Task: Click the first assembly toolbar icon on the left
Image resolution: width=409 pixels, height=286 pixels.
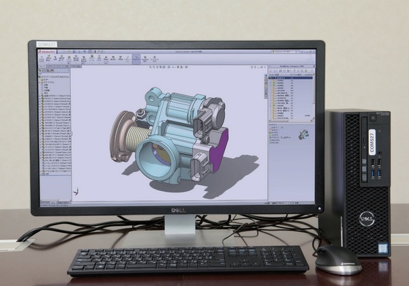Action: click(x=42, y=59)
